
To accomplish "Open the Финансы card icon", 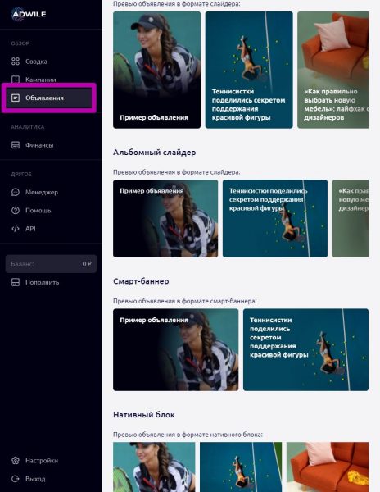I will pyautogui.click(x=16, y=145).
